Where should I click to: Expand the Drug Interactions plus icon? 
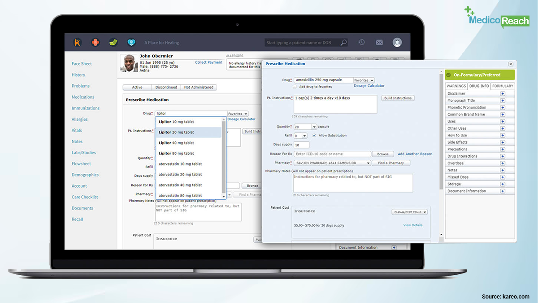503,156
